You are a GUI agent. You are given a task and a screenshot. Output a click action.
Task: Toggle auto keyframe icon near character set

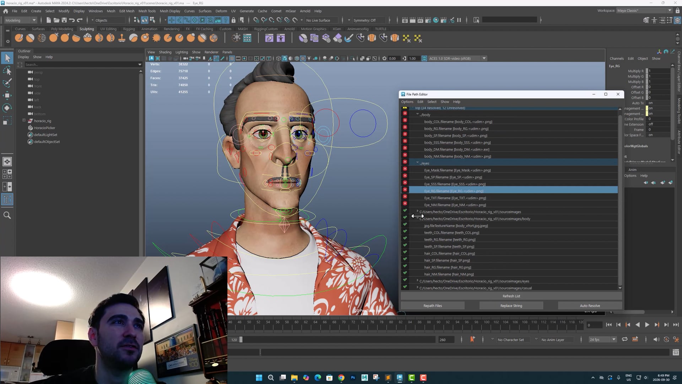(x=472, y=340)
